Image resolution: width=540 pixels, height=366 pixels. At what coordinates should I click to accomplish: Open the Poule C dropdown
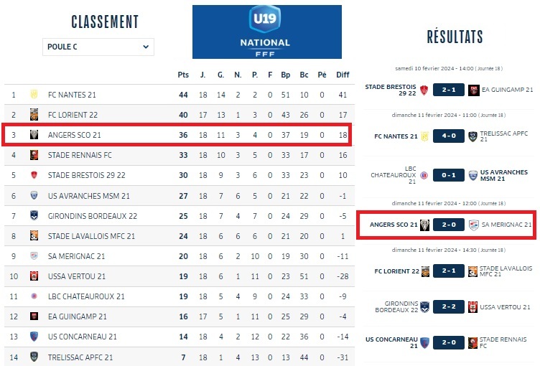[x=98, y=47]
